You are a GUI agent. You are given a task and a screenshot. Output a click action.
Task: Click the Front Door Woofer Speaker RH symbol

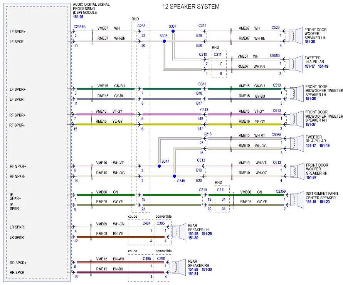click(297, 170)
